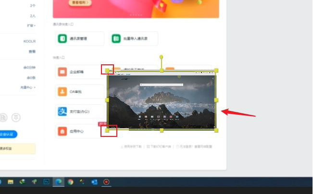
Task: Click the partly hidden left gray circular badge
Action: (x=3, y=118)
